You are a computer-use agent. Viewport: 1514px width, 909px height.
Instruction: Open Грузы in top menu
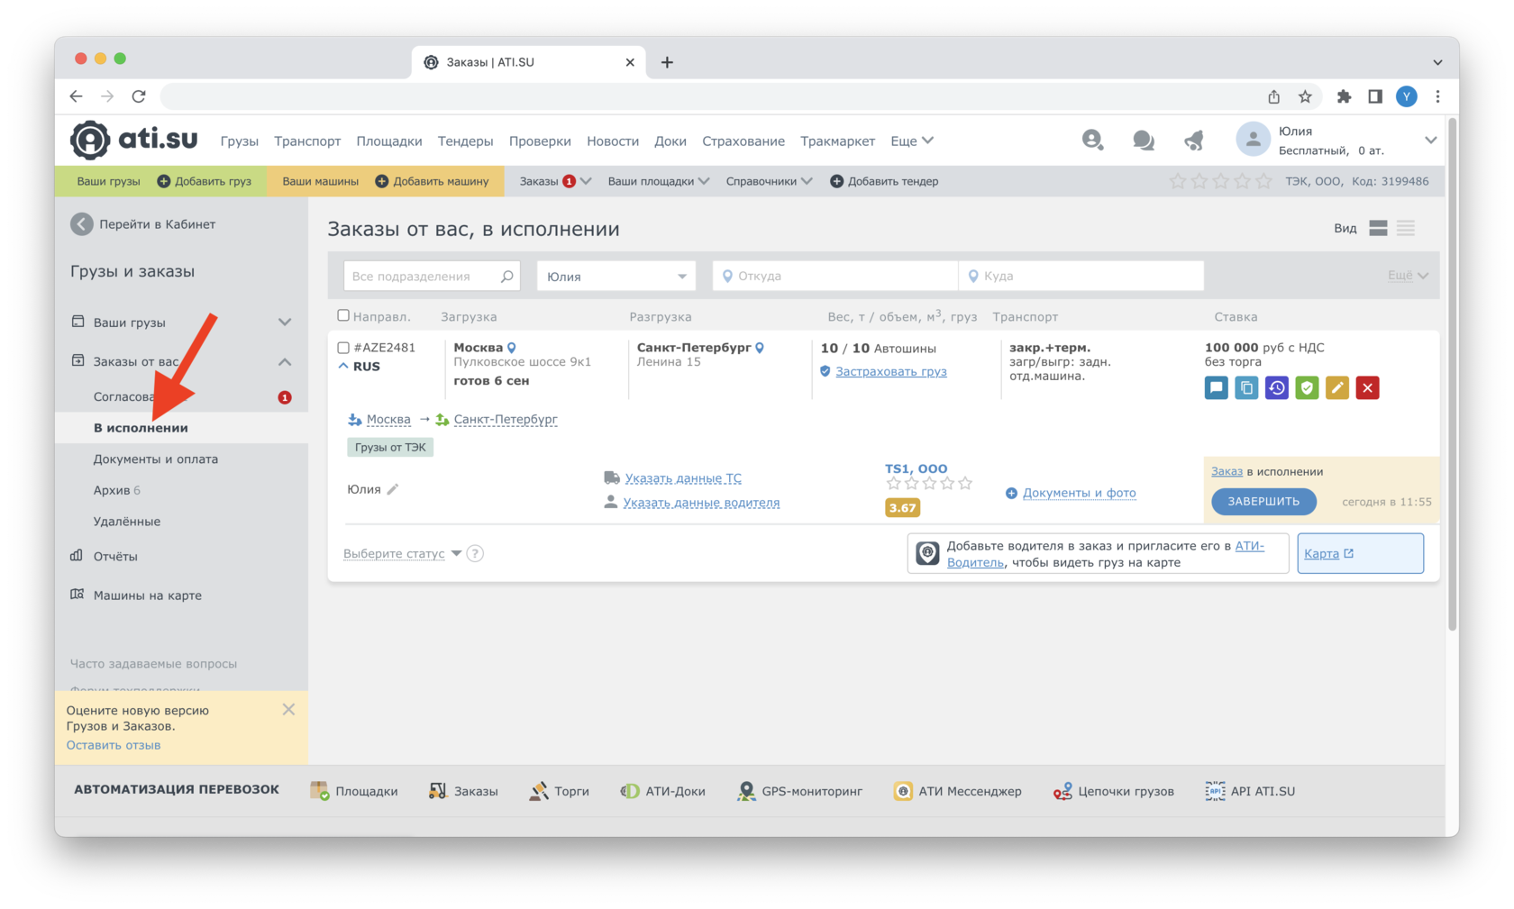click(240, 141)
